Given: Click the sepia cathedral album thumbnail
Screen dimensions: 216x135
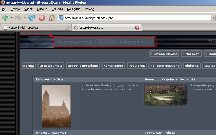Looking at the screenshot, I should (56, 106).
